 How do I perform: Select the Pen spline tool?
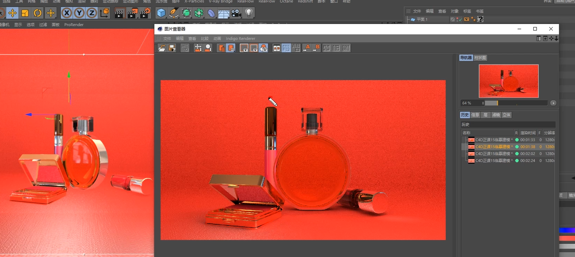174,13
